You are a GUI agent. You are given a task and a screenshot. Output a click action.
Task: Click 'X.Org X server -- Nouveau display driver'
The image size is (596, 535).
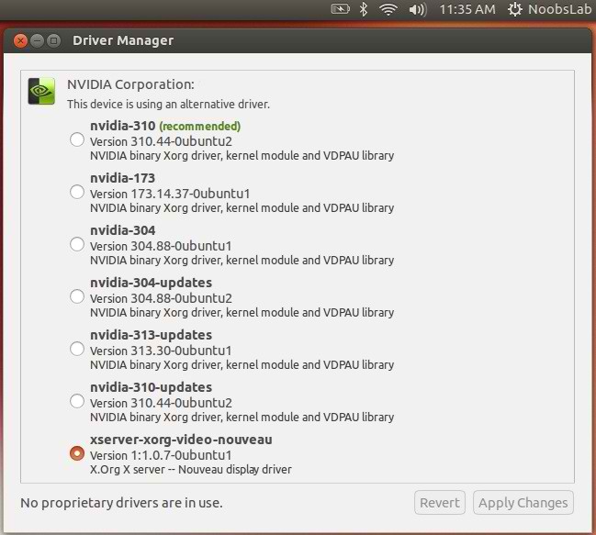tap(191, 469)
